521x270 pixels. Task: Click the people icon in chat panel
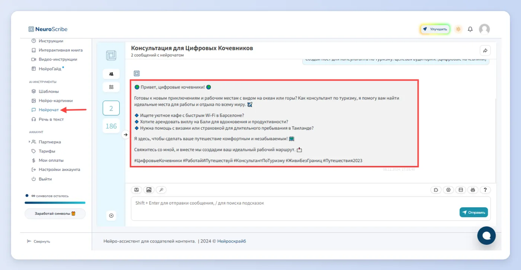point(111,74)
